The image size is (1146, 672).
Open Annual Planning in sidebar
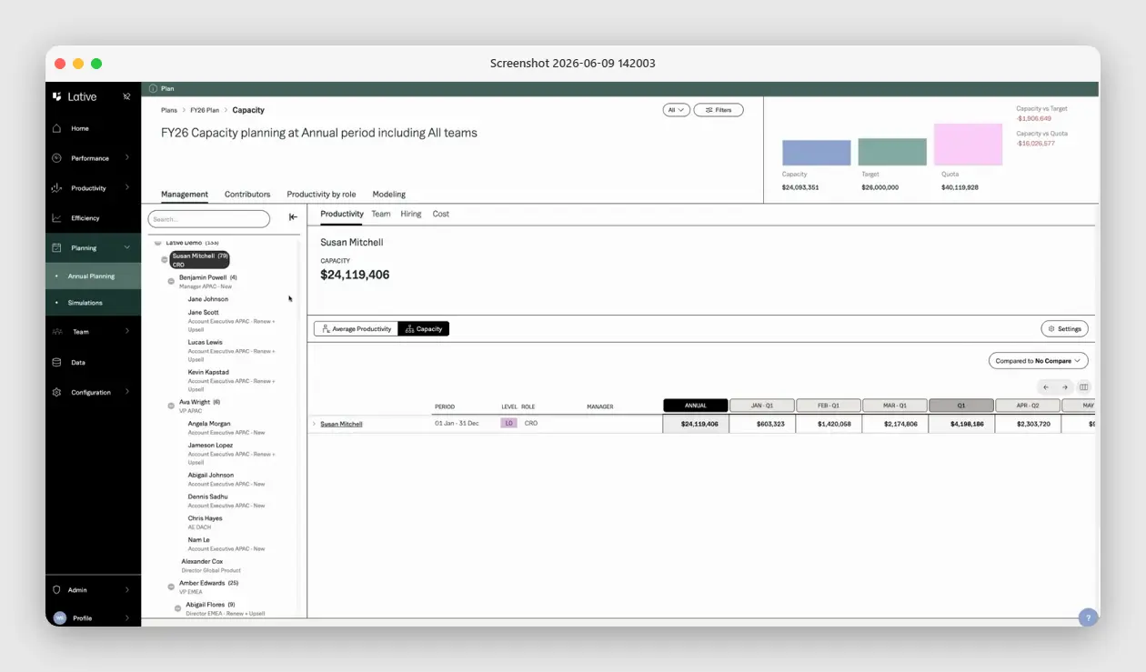[x=94, y=276]
